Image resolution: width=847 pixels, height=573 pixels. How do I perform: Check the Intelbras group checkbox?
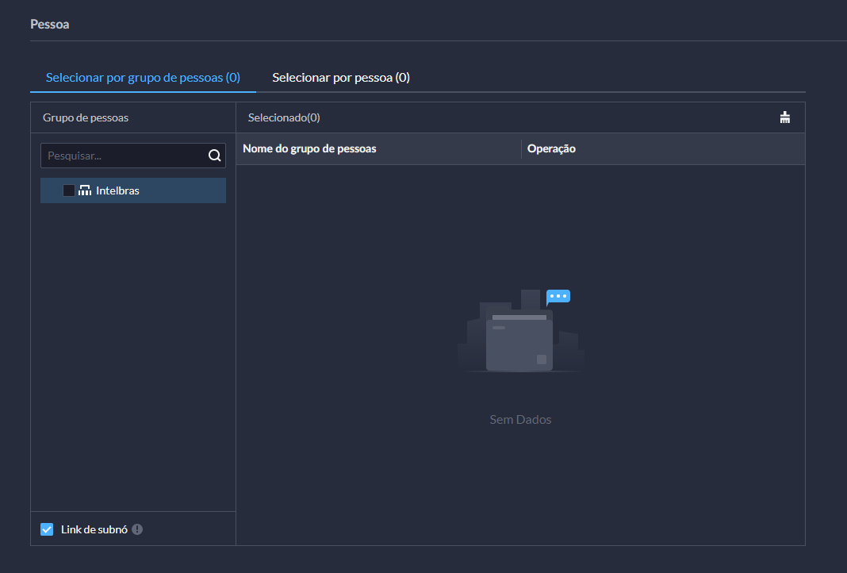click(x=69, y=190)
